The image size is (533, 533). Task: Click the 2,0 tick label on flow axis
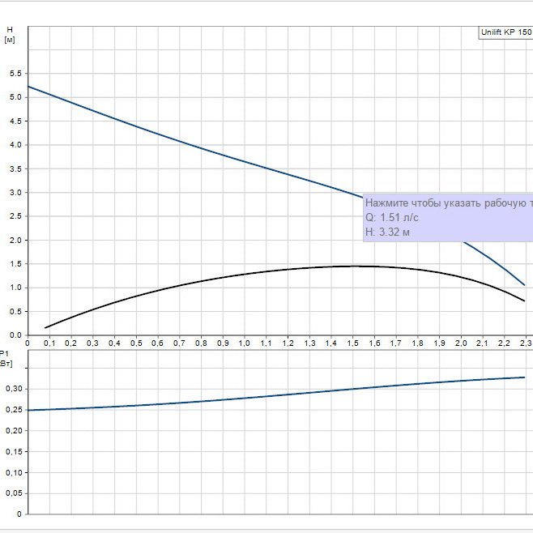462,343
